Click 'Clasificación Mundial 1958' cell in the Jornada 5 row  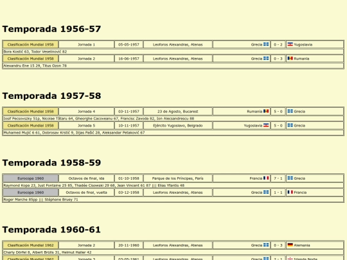pyautogui.click(x=31, y=126)
